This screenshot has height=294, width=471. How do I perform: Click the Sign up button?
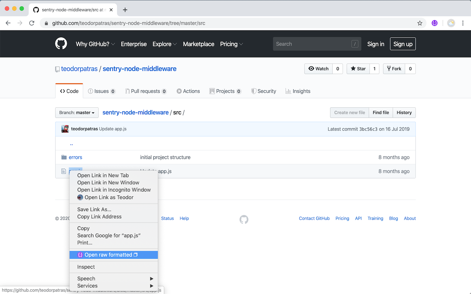click(403, 44)
